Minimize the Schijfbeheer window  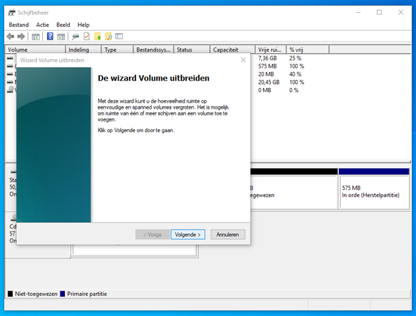pyautogui.click(x=358, y=13)
